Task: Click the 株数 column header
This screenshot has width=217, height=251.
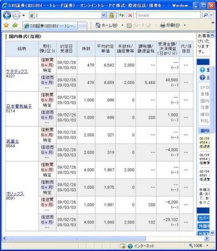Action: coord(86,49)
